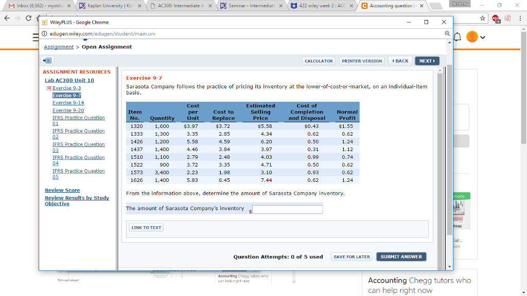Open IFRS Practice Question 05
The width and height of the screenshot is (527, 296).
(78, 174)
